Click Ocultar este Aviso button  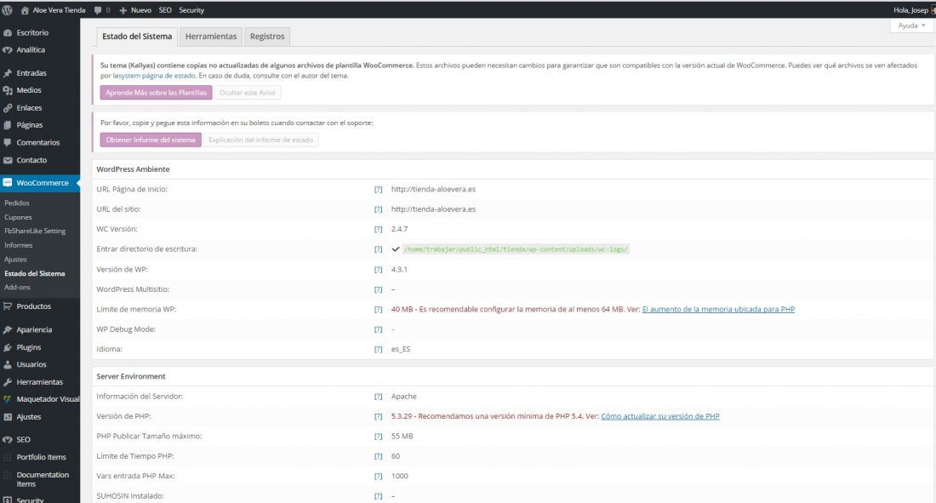(x=247, y=93)
